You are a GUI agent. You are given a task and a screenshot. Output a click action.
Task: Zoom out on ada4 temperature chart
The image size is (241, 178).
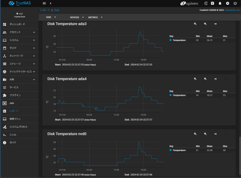[205, 79]
